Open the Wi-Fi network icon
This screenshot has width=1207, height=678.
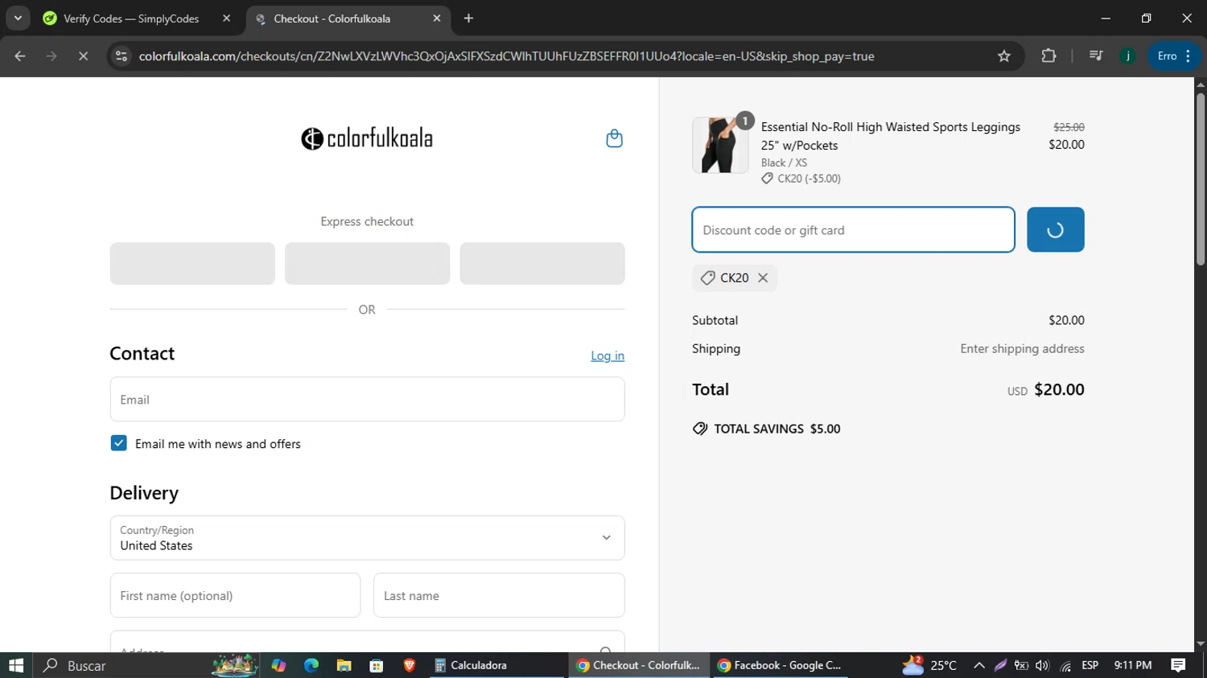pos(1065,666)
